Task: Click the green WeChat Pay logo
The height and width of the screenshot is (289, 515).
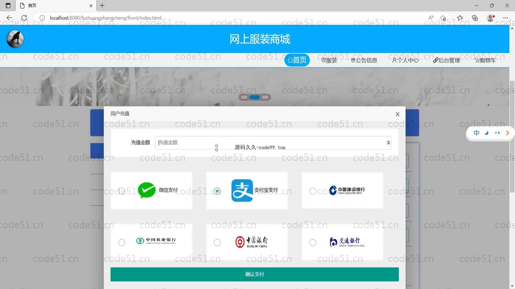Action: click(146, 190)
